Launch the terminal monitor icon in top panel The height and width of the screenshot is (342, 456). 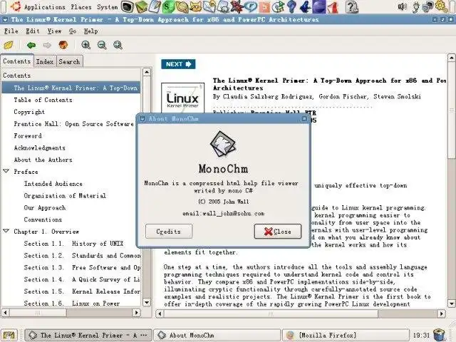coord(127,6)
